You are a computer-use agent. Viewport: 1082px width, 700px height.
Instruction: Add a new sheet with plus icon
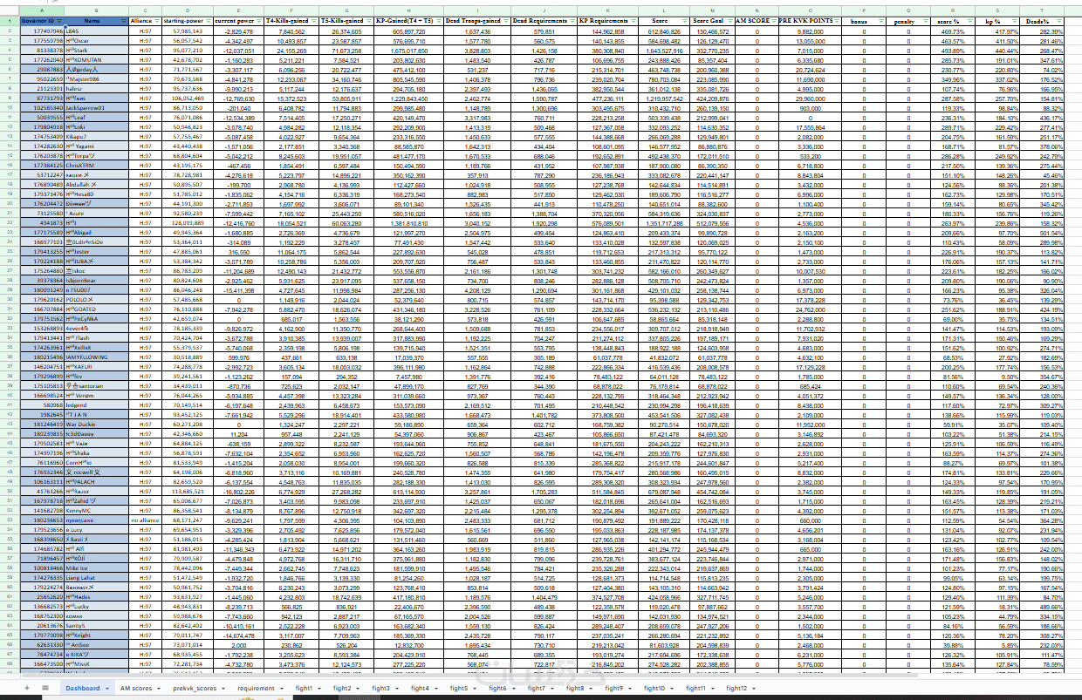[27, 688]
